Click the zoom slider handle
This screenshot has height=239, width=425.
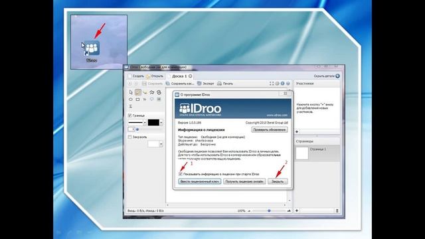269,211
